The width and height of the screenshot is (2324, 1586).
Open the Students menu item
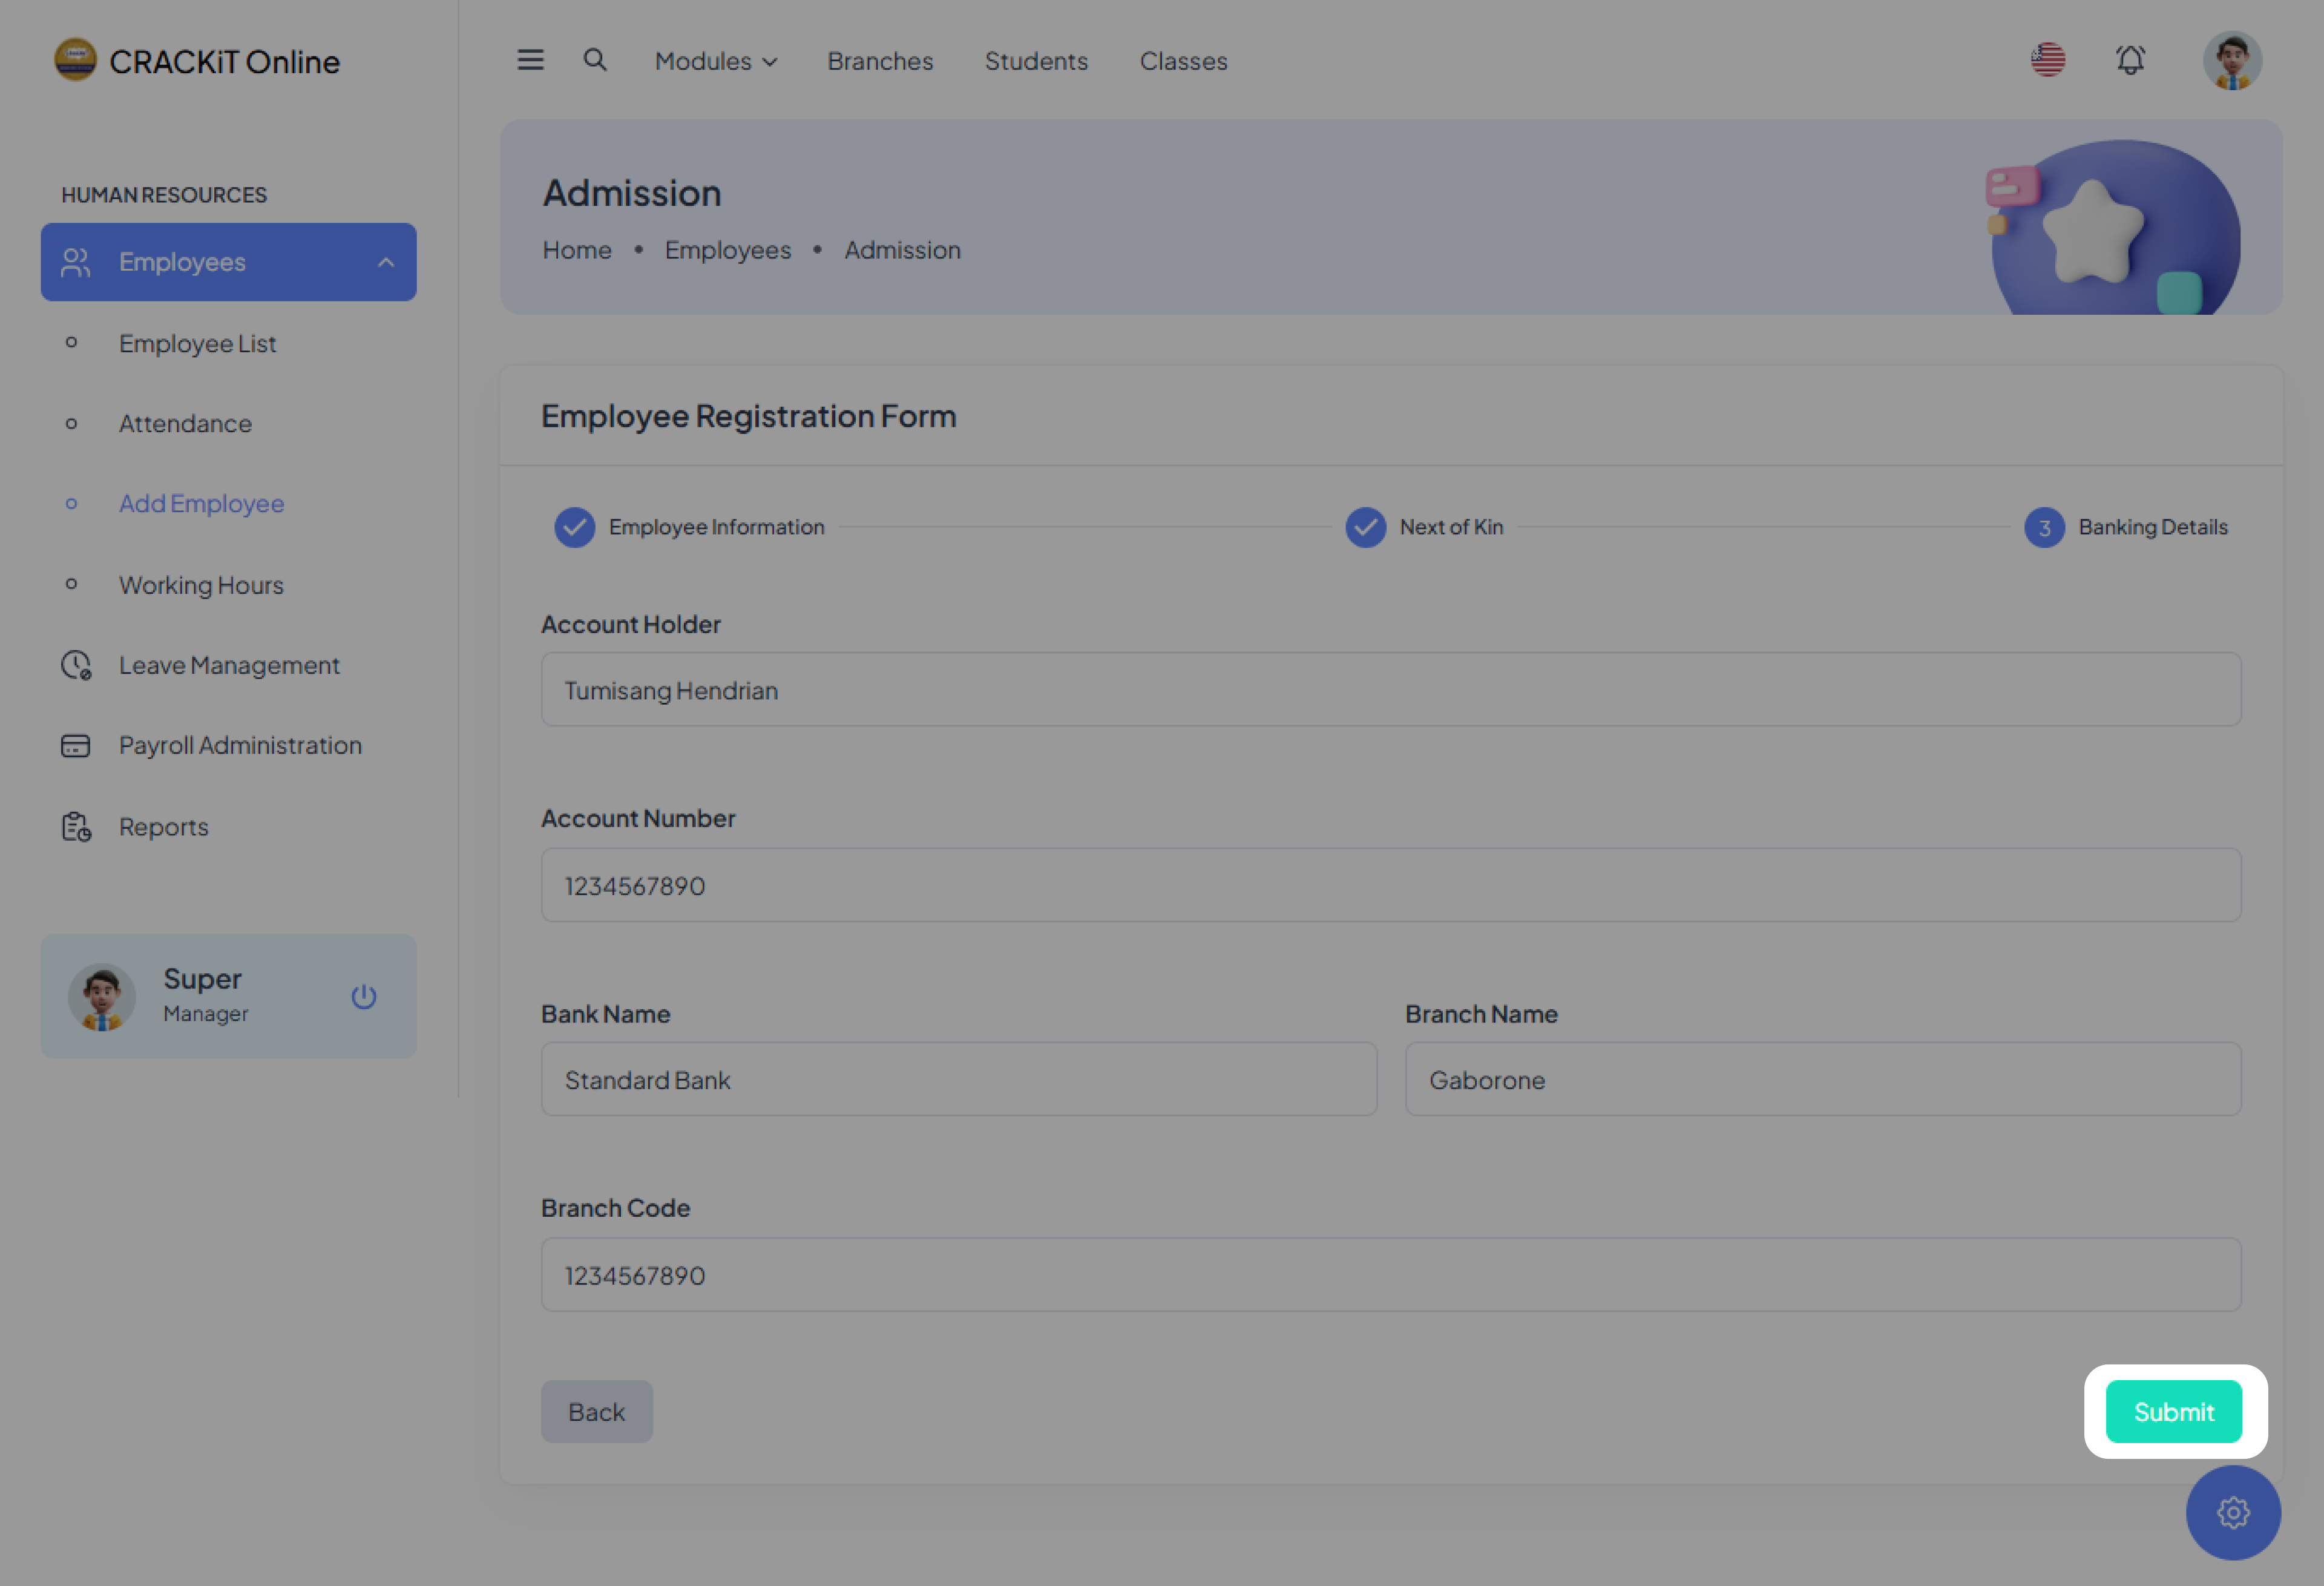[1035, 61]
